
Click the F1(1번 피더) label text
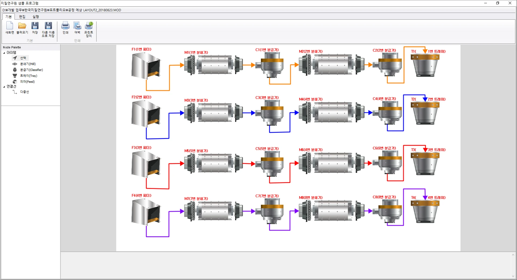coord(141,49)
